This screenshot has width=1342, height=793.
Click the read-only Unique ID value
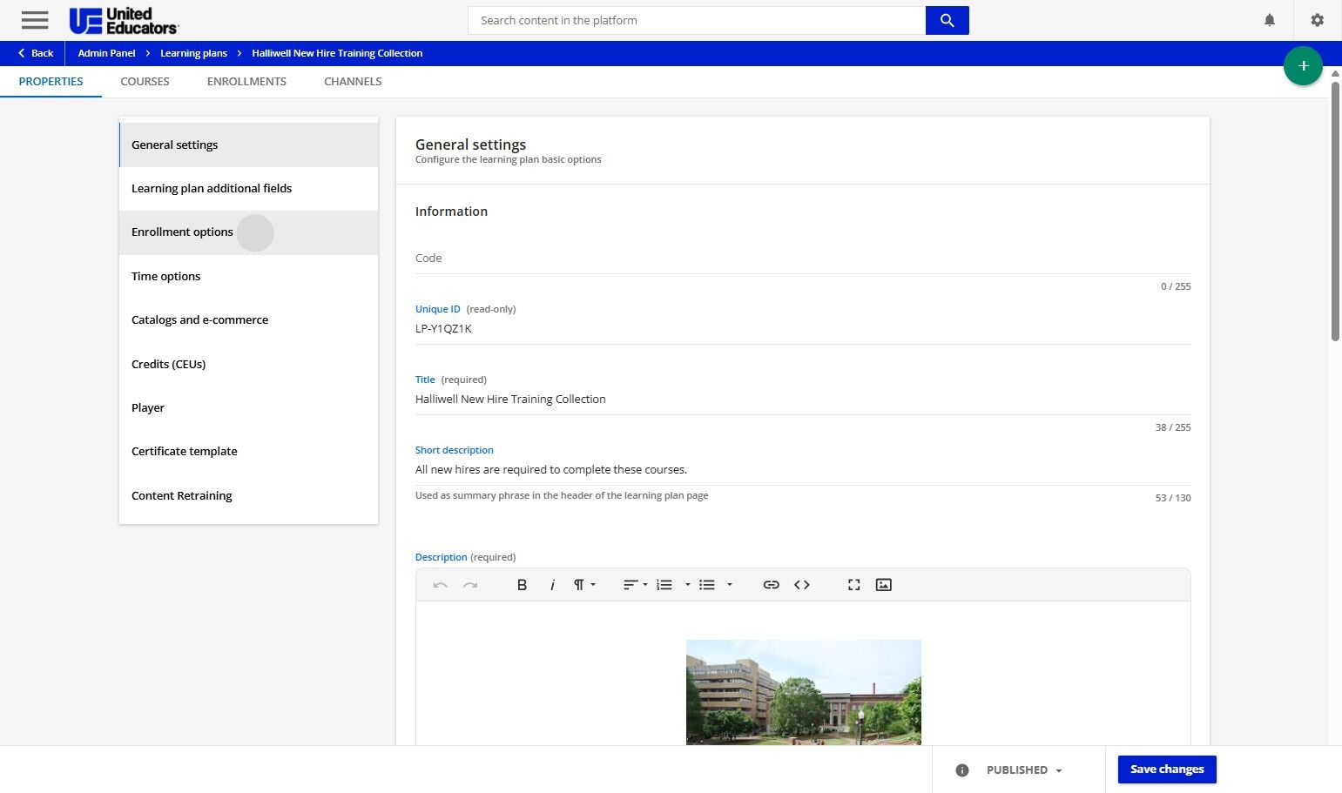click(443, 329)
